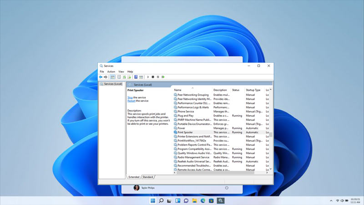
Task: Click Taylor Philips user avatar behind window
Action: [x=136, y=188]
